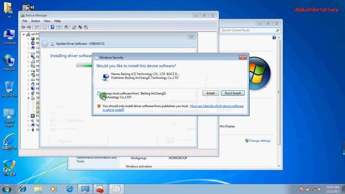345x194 pixels.
Task: Open the View menu in Device Manager
Action: [47, 21]
